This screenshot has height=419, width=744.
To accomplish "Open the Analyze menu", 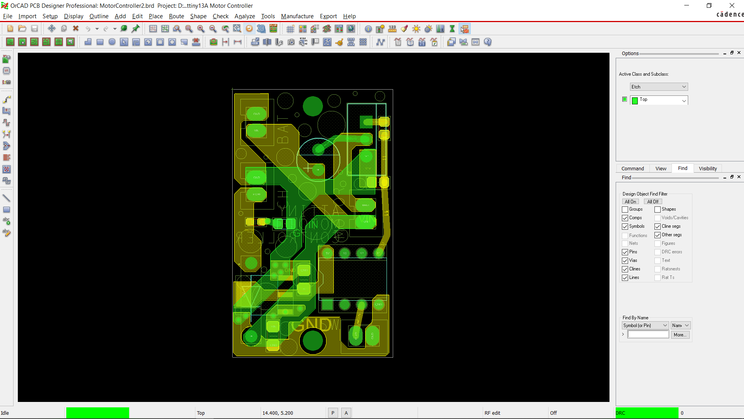I will (x=245, y=16).
